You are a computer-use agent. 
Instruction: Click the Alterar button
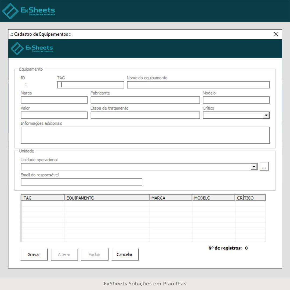[64, 255]
